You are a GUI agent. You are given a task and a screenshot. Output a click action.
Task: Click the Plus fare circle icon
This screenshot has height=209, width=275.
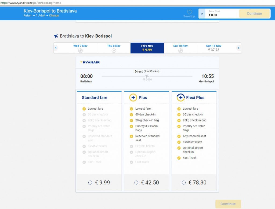(133, 98)
